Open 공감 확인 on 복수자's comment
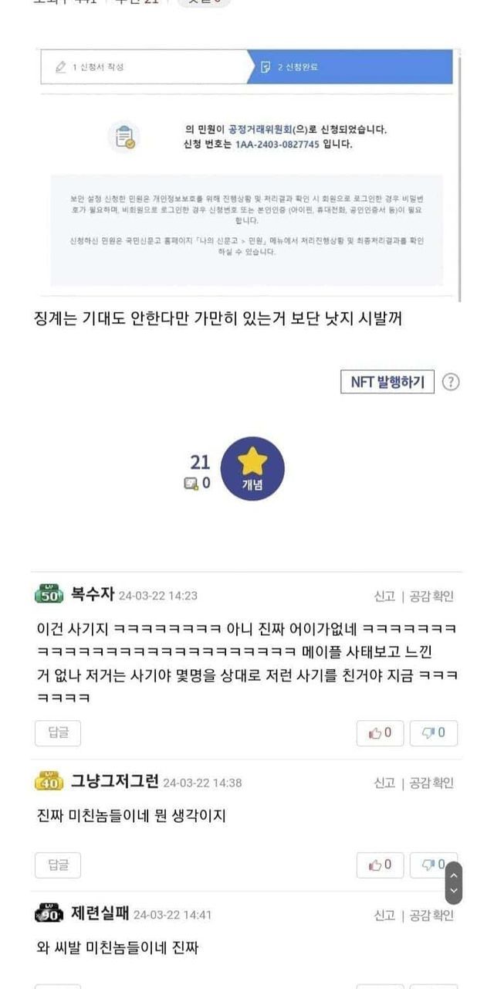 (431, 596)
